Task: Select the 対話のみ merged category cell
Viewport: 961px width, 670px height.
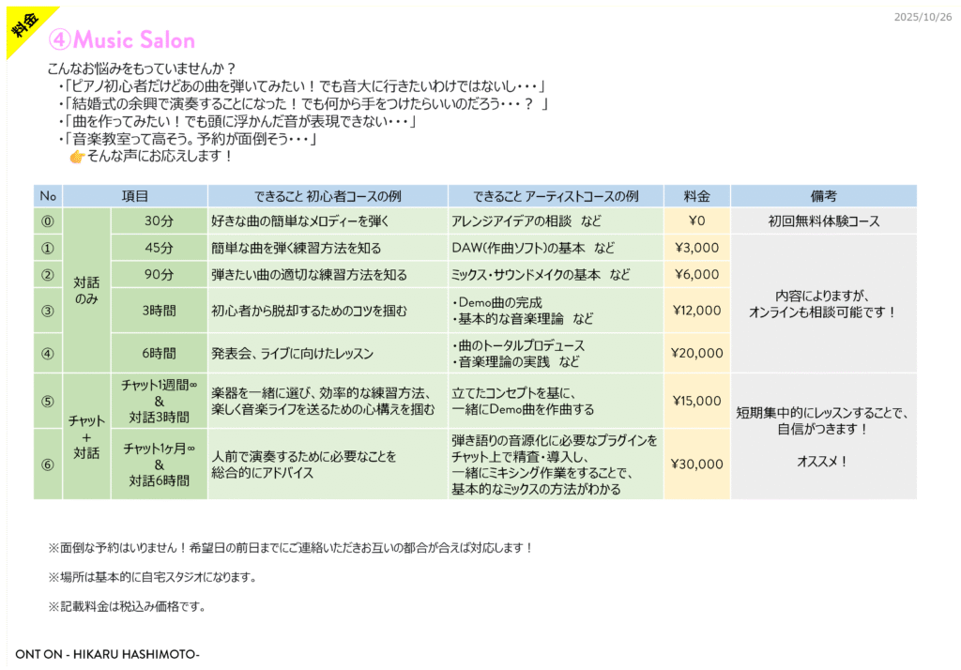Action: (86, 289)
